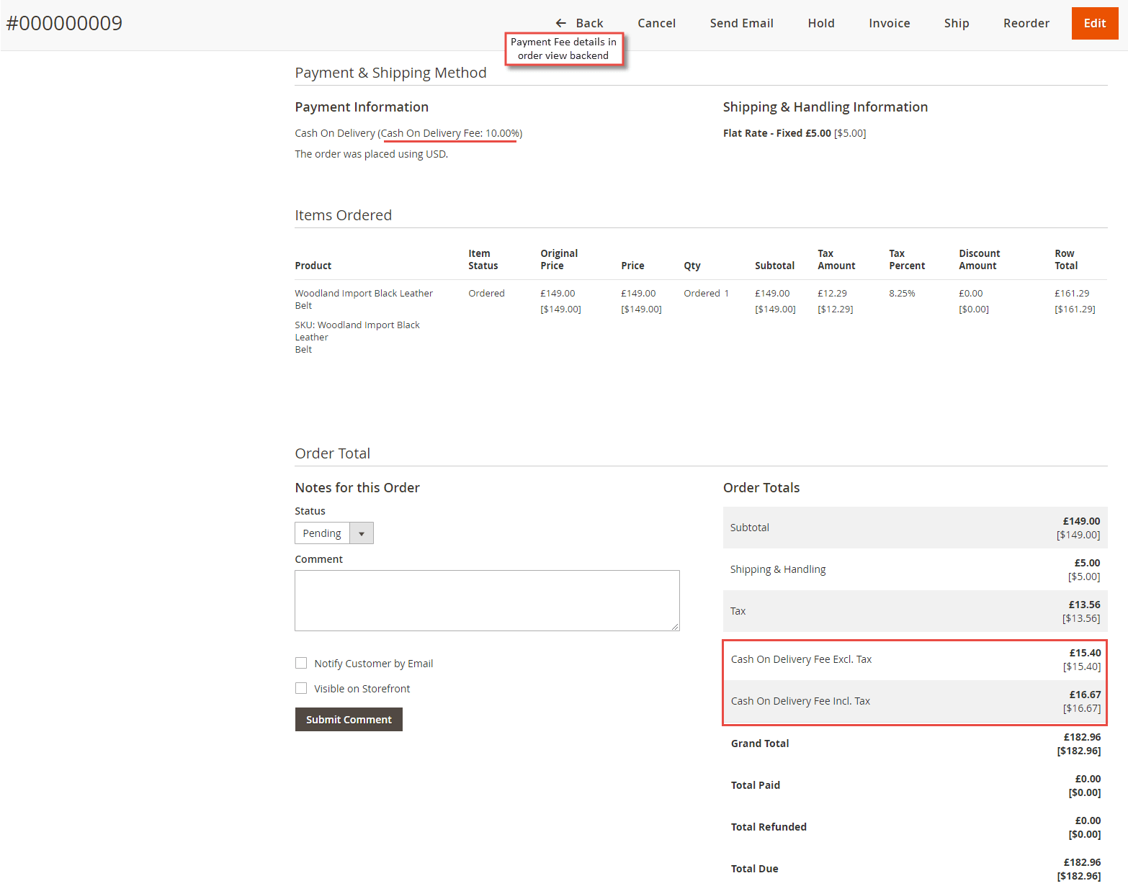Expand the Pending status selector arrow
Screen dimensions: 1128x886
click(362, 533)
